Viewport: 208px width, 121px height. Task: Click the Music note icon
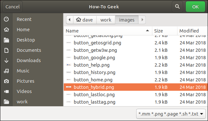(6, 71)
